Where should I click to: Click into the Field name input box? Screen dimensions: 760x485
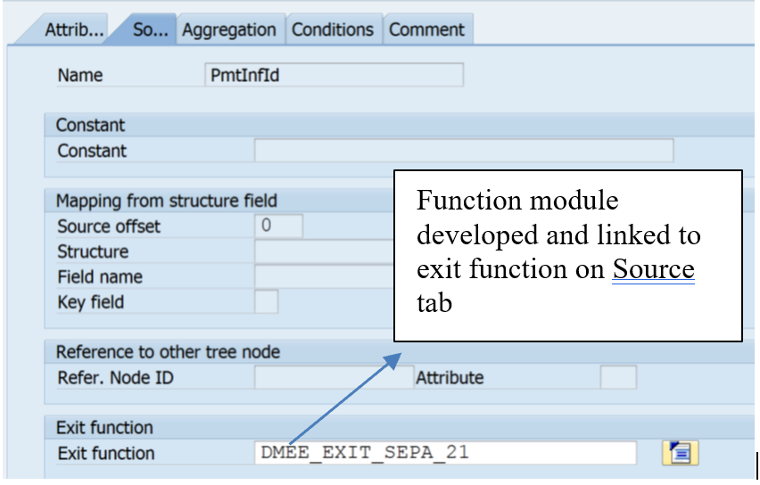pyautogui.click(x=325, y=276)
